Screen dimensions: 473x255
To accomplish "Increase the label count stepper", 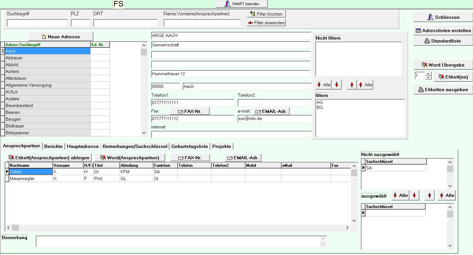I will pyautogui.click(x=428, y=74).
